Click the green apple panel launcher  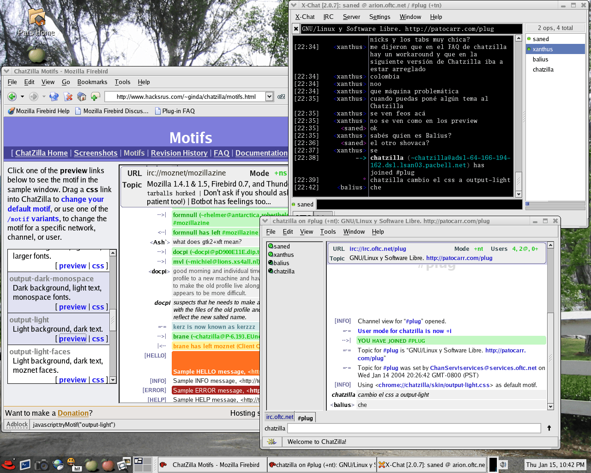coord(91,464)
